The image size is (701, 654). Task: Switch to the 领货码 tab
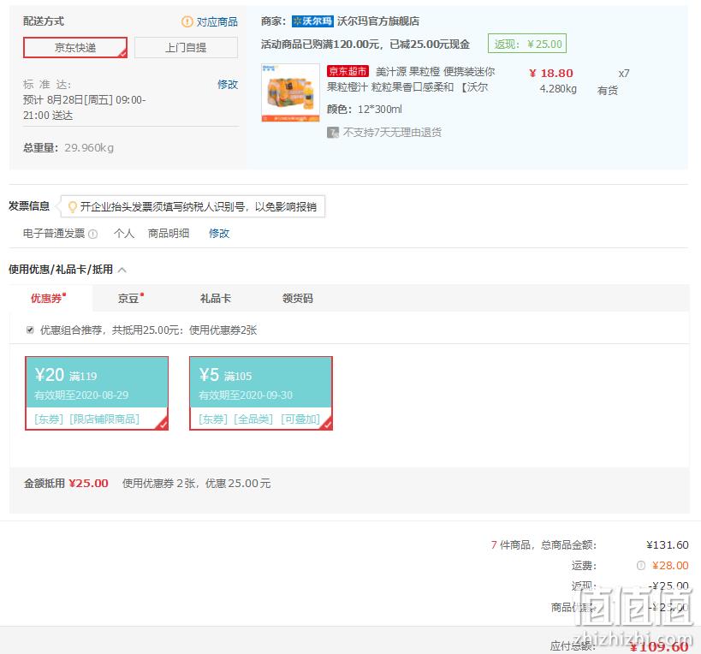point(298,298)
